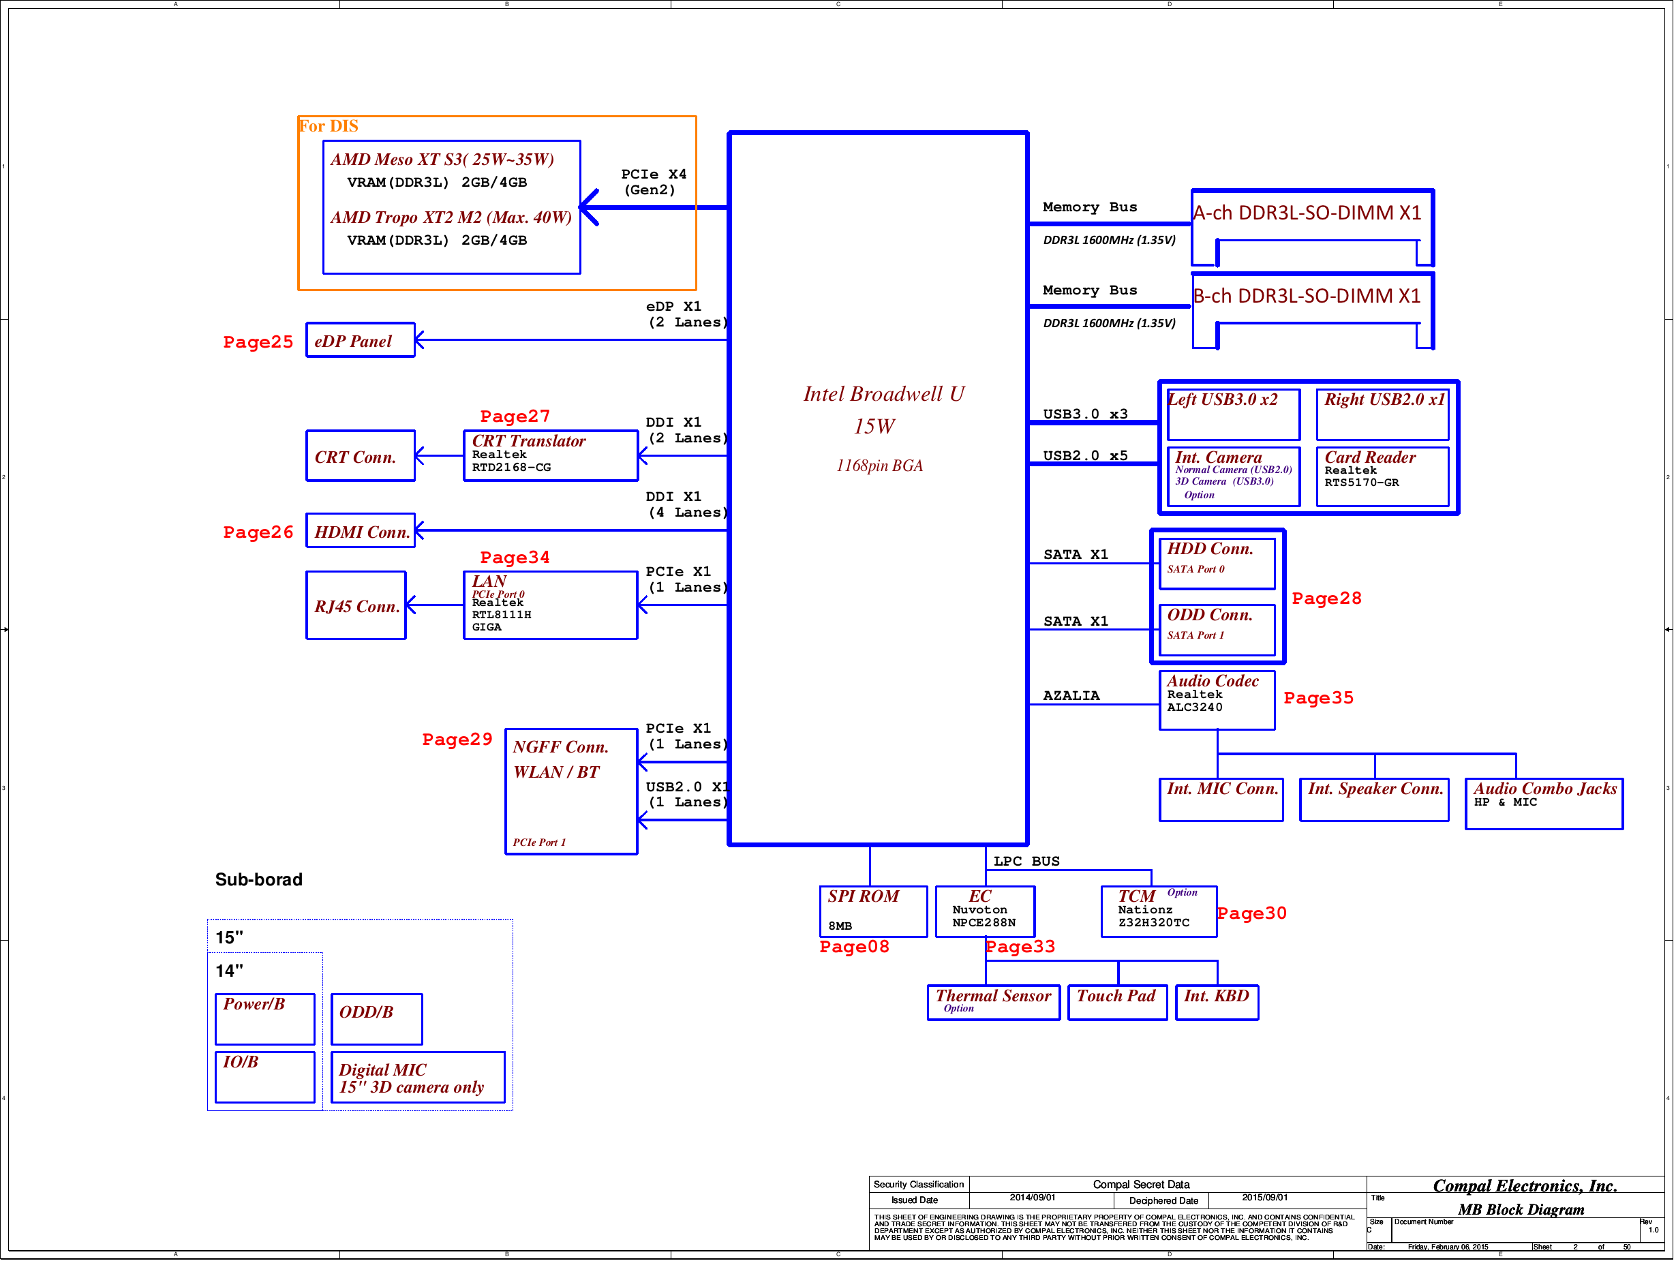Image resolution: width=1676 pixels, height=1261 pixels.
Task: Select the HDD Conn. SATA Port 0 block
Action: (1217, 564)
